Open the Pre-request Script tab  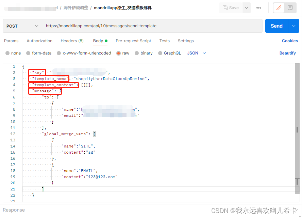(x=133, y=41)
